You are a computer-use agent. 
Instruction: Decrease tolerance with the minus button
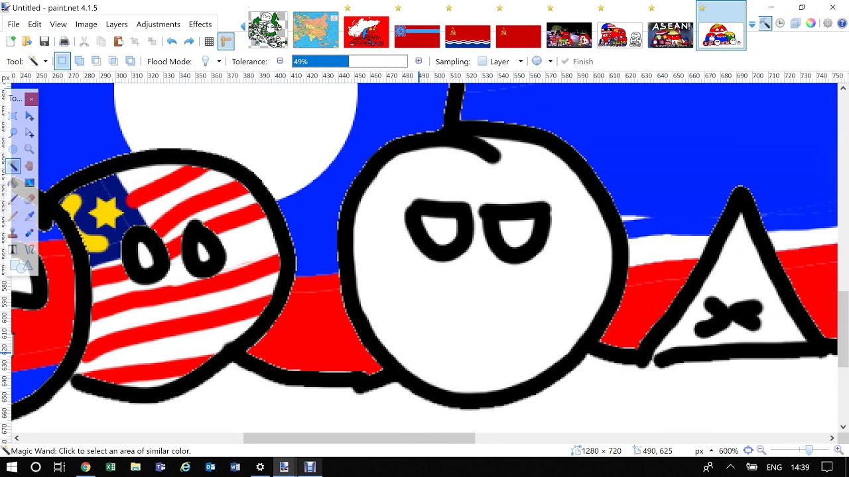coord(280,61)
